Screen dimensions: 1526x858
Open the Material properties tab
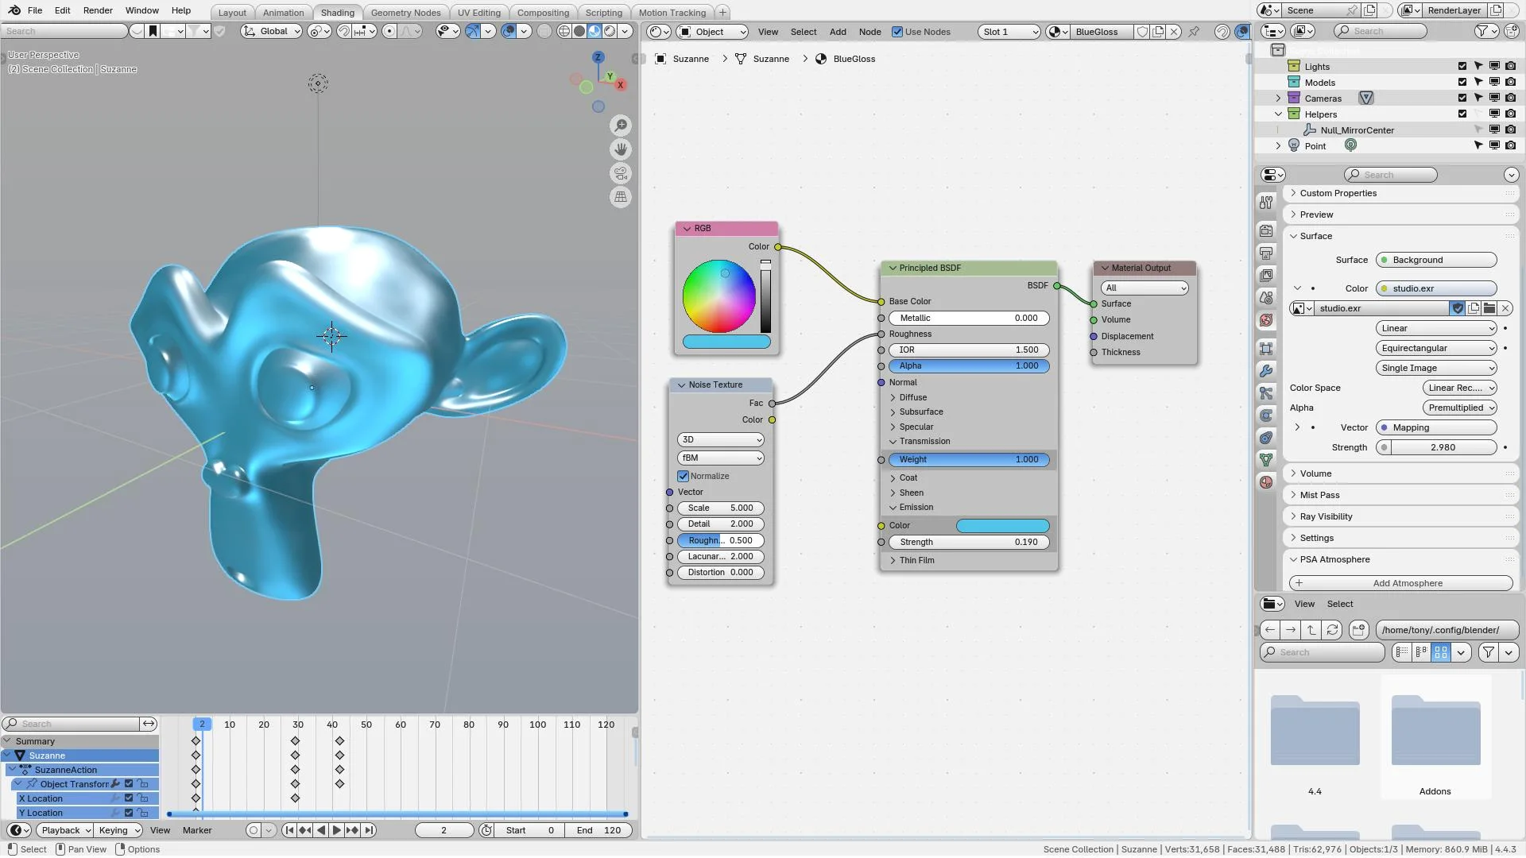coord(1266,481)
